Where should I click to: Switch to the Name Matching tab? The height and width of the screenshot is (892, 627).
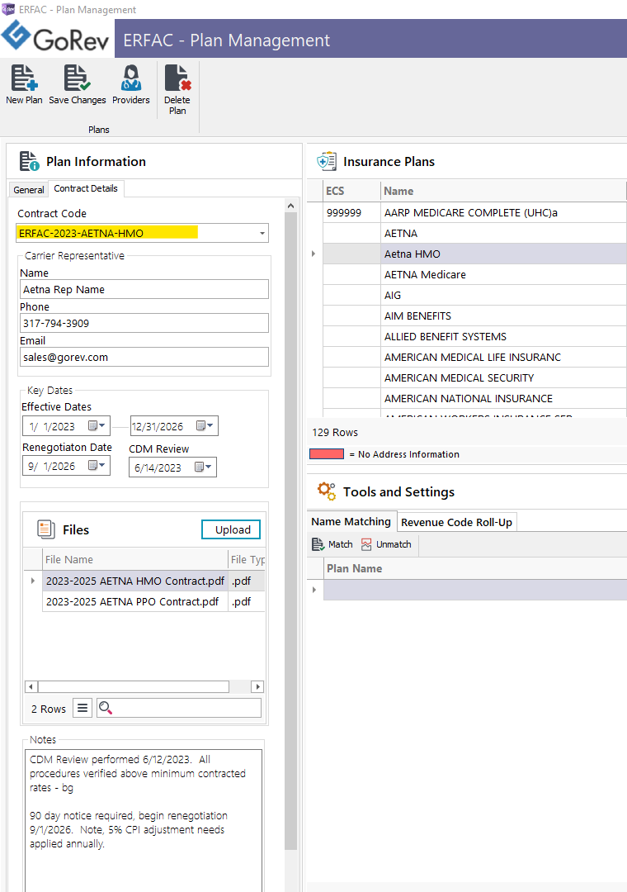(351, 522)
